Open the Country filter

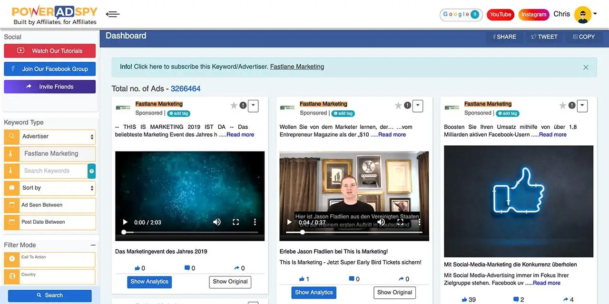(x=57, y=277)
